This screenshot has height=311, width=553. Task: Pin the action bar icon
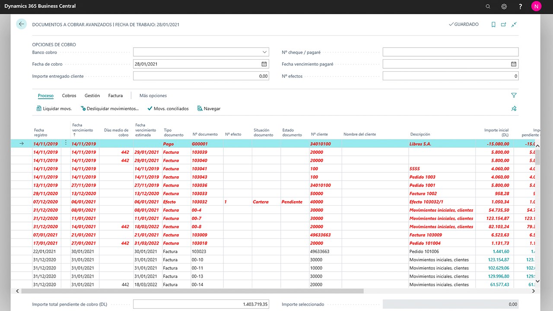click(x=514, y=108)
